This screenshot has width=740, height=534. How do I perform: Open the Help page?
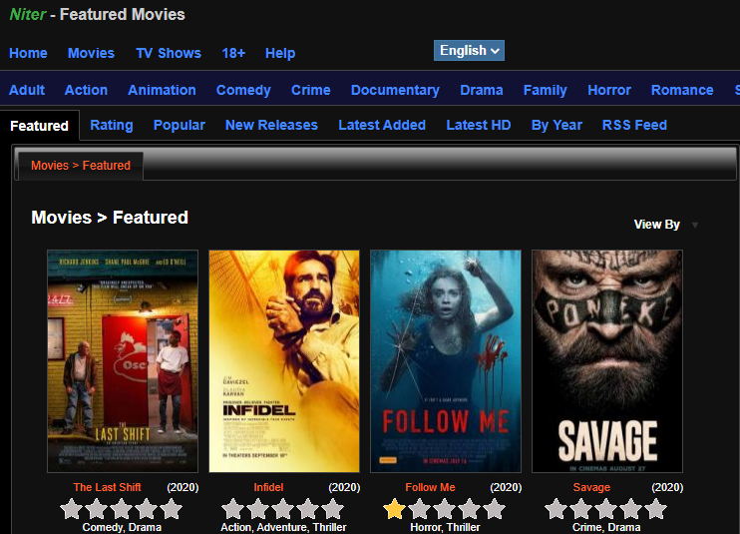click(280, 53)
